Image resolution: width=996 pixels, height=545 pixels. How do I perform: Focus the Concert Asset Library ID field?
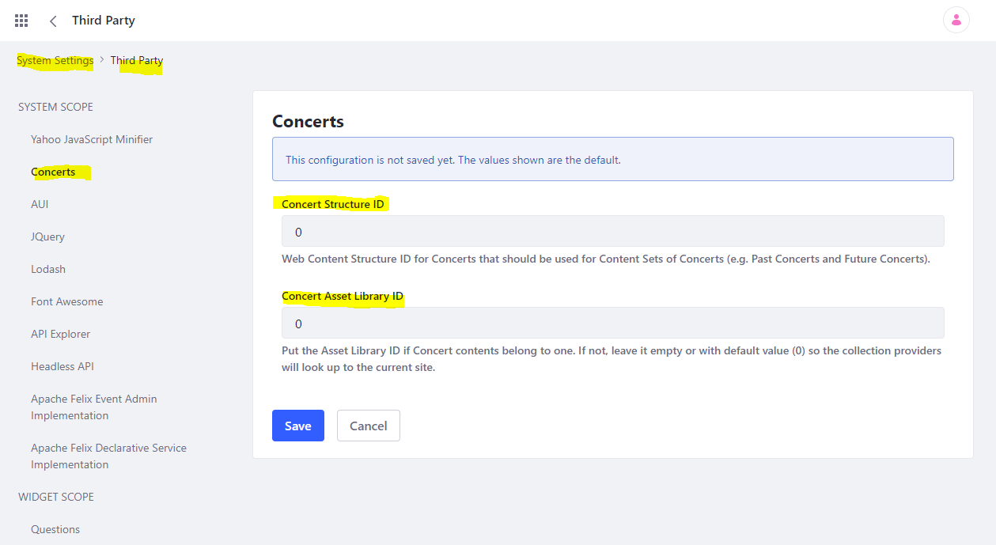[x=612, y=324]
